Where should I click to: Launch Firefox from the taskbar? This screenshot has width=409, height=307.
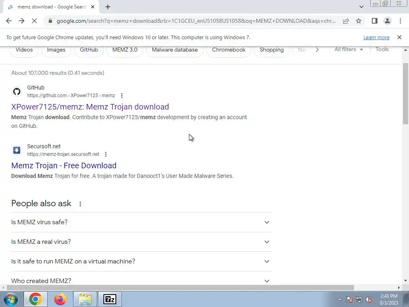tap(60, 299)
